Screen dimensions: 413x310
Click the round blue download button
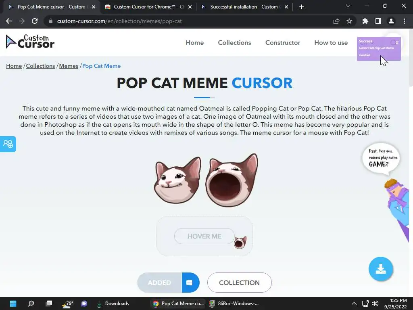381,269
